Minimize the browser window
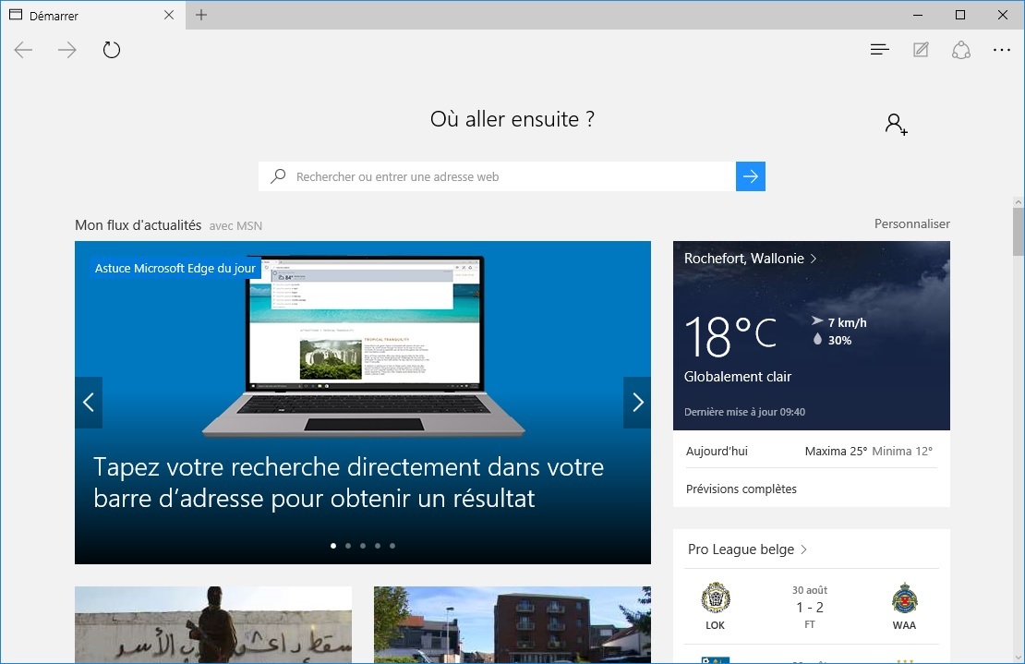This screenshot has height=664, width=1025. pos(918,15)
